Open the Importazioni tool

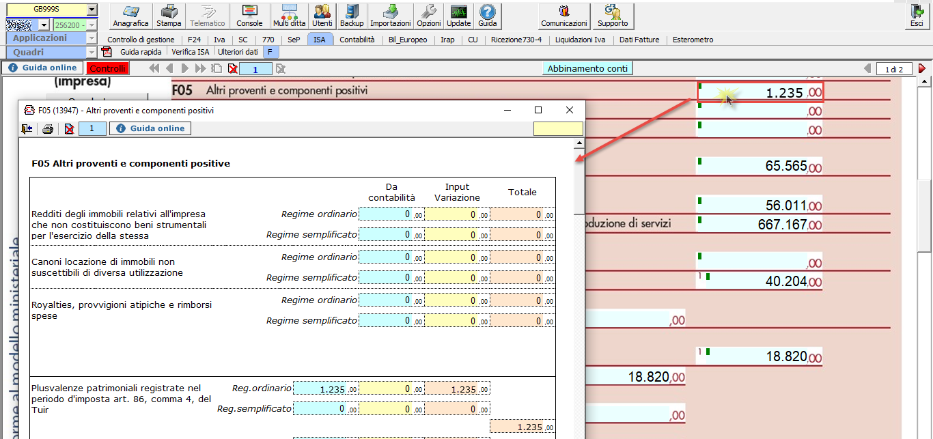point(391,16)
